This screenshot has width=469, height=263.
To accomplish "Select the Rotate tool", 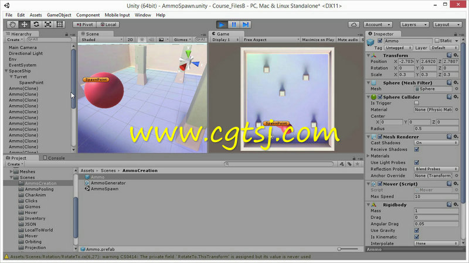I will [36, 25].
